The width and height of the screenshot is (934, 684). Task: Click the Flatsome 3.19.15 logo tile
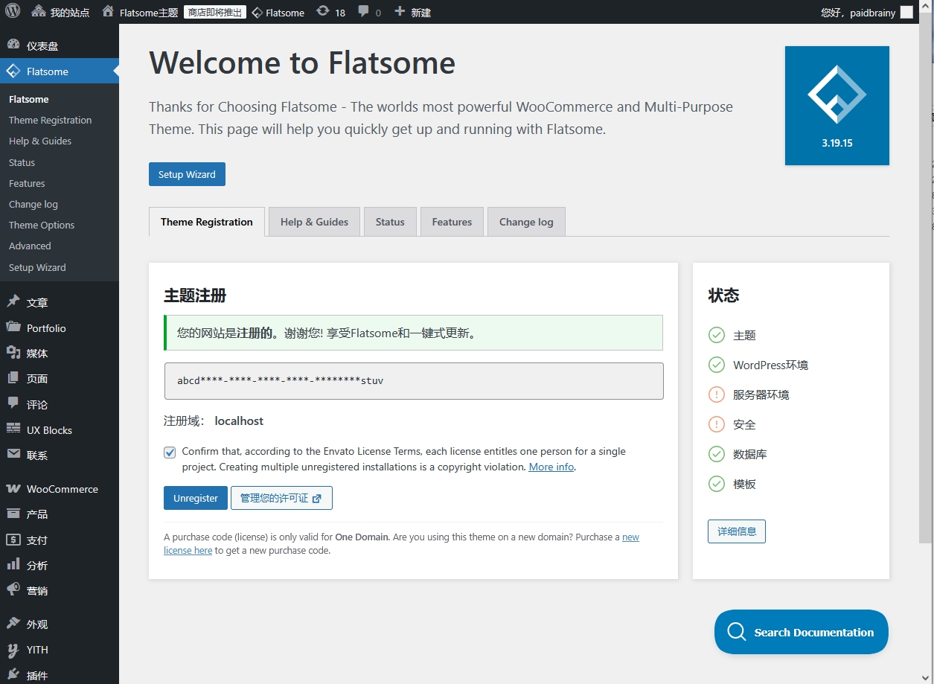[x=837, y=106]
